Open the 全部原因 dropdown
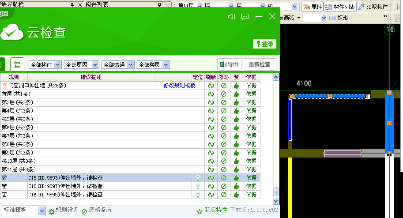This screenshot has width=403, height=218. click(82, 65)
